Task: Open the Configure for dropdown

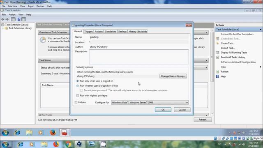Action: pyautogui.click(x=150, y=102)
